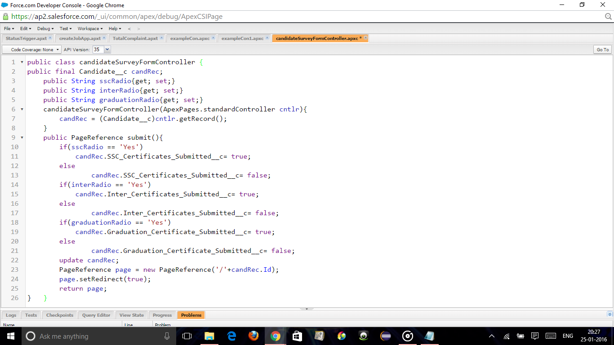Click the search icon in the address bar
Screen dimensions: 614x345
[x=608, y=15]
